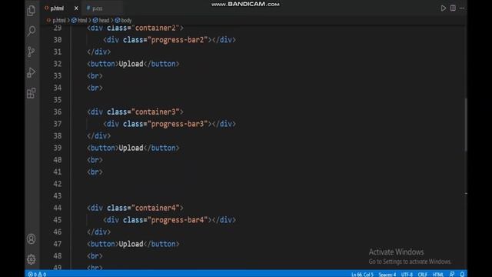Open the More Actions ellipsis menu
This screenshot has height=277, width=492.
(462, 8)
